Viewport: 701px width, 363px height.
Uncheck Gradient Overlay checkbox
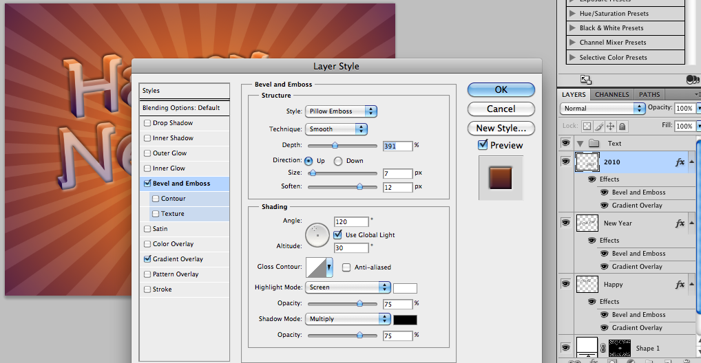(x=147, y=258)
